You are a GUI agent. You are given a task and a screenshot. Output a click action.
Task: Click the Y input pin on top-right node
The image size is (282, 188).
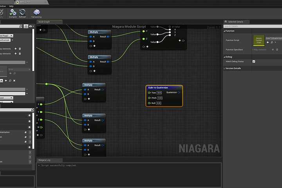[x=143, y=31]
